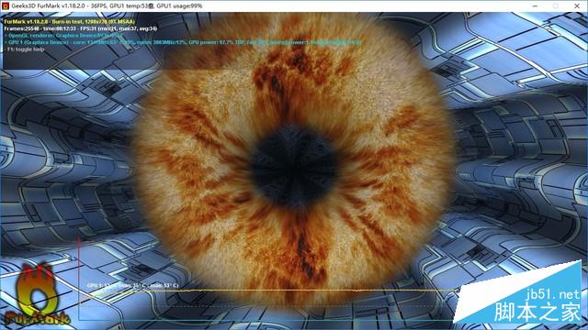The width and height of the screenshot is (588, 330).
Task: Click the 'GPU 1 (Graphics Device)' status line
Action: pyautogui.click(x=183, y=42)
